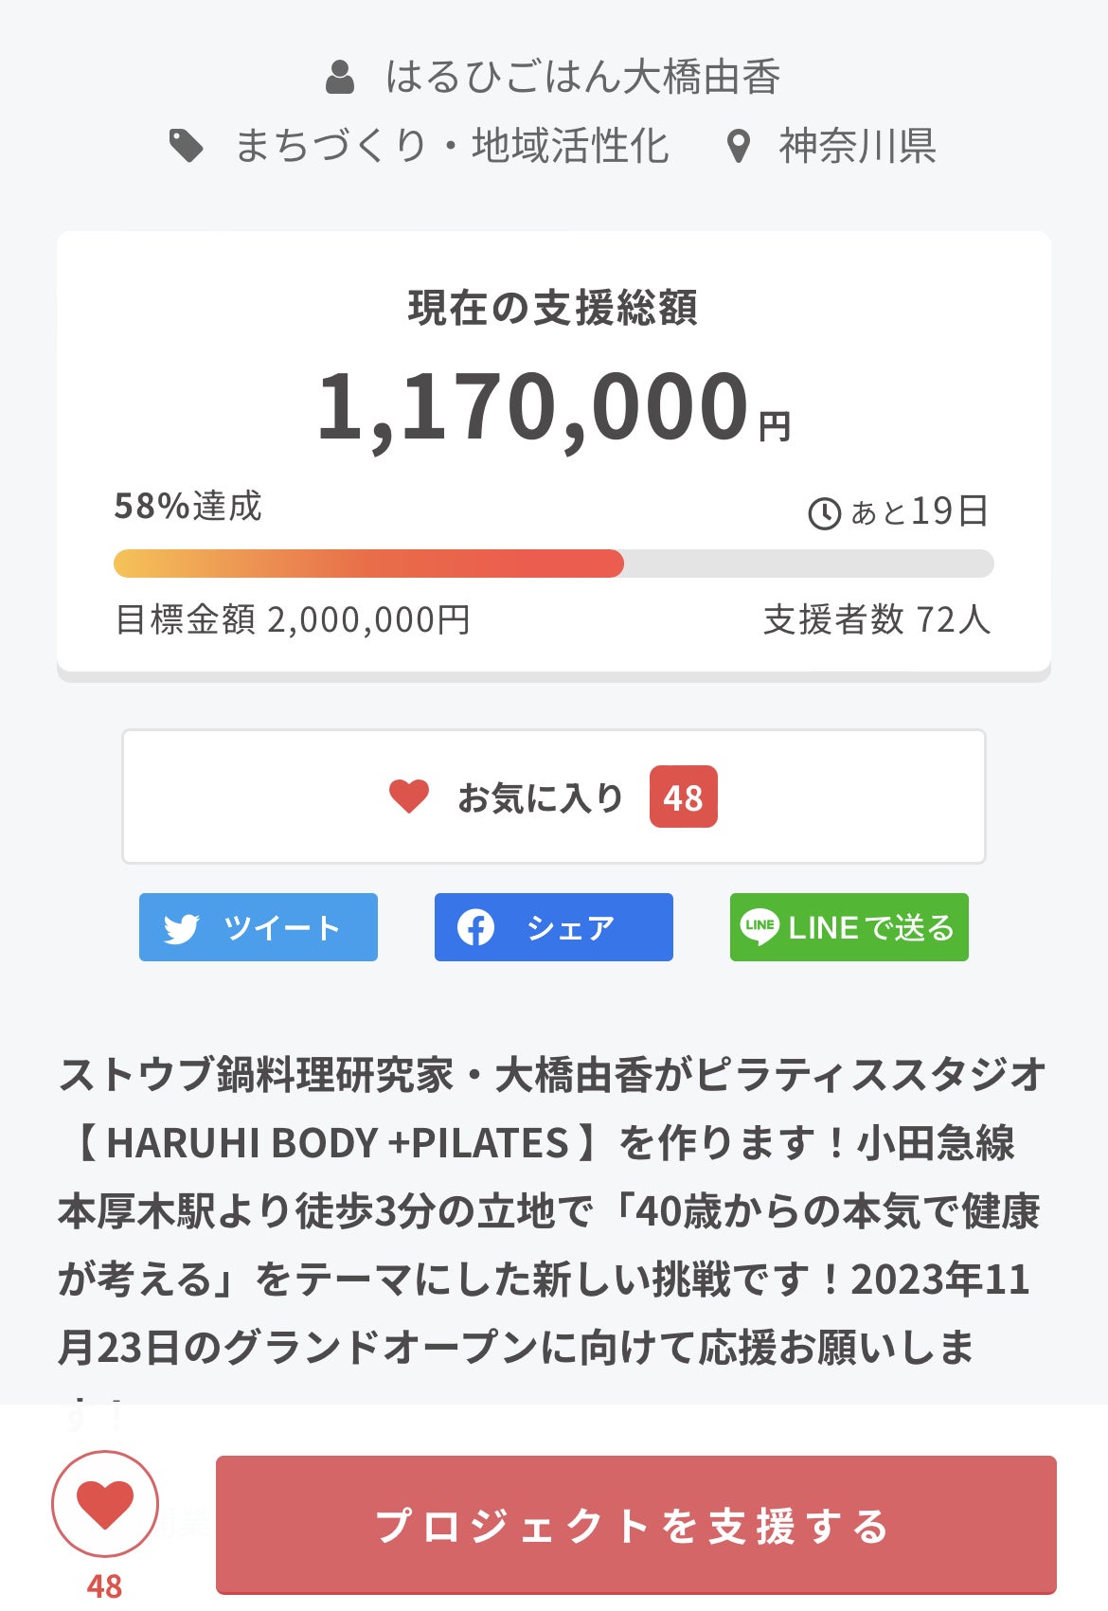
Task: Click the red 48 favorites badge
Action: (683, 797)
